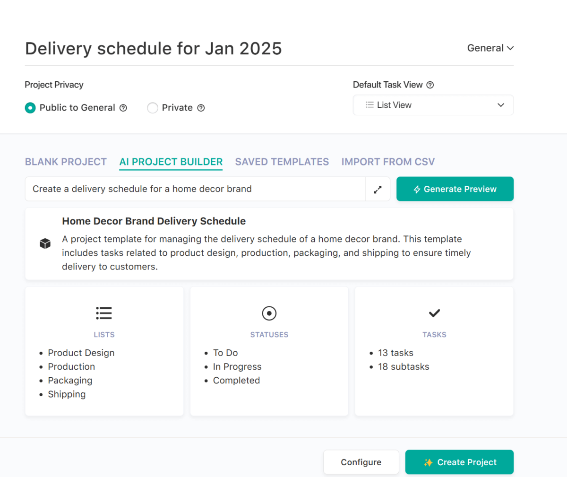This screenshot has height=477, width=567.
Task: Click the help icon next to Default Task View
Action: coord(430,85)
